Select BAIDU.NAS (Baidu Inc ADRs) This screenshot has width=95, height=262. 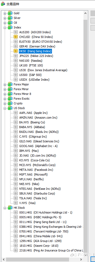[39, 132]
